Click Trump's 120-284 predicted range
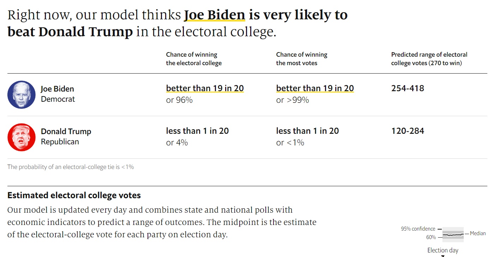Image resolution: width=493 pixels, height=257 pixels. click(x=408, y=131)
